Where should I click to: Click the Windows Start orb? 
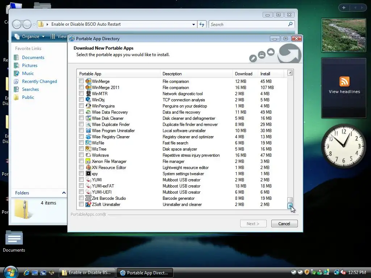11,272
